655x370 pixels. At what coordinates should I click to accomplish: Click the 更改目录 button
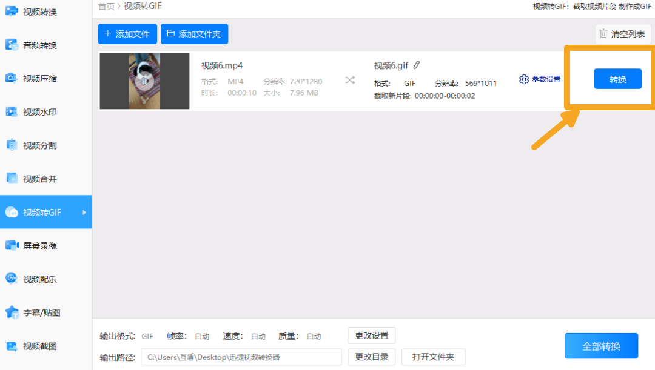click(371, 357)
